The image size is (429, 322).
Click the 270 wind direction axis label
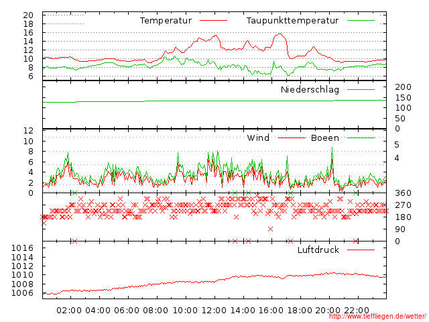pyautogui.click(x=403, y=205)
